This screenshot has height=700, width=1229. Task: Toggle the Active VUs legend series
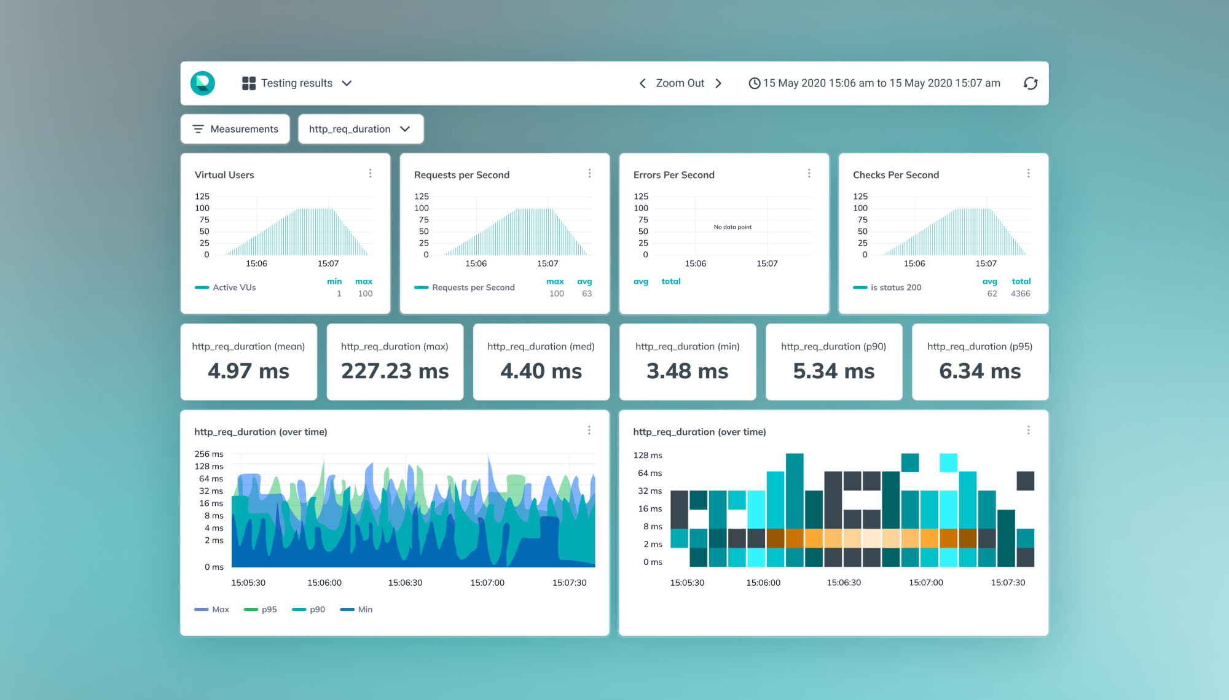point(225,287)
